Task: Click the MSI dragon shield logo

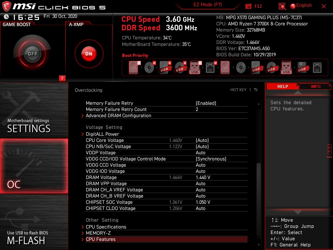Action: 7,7
